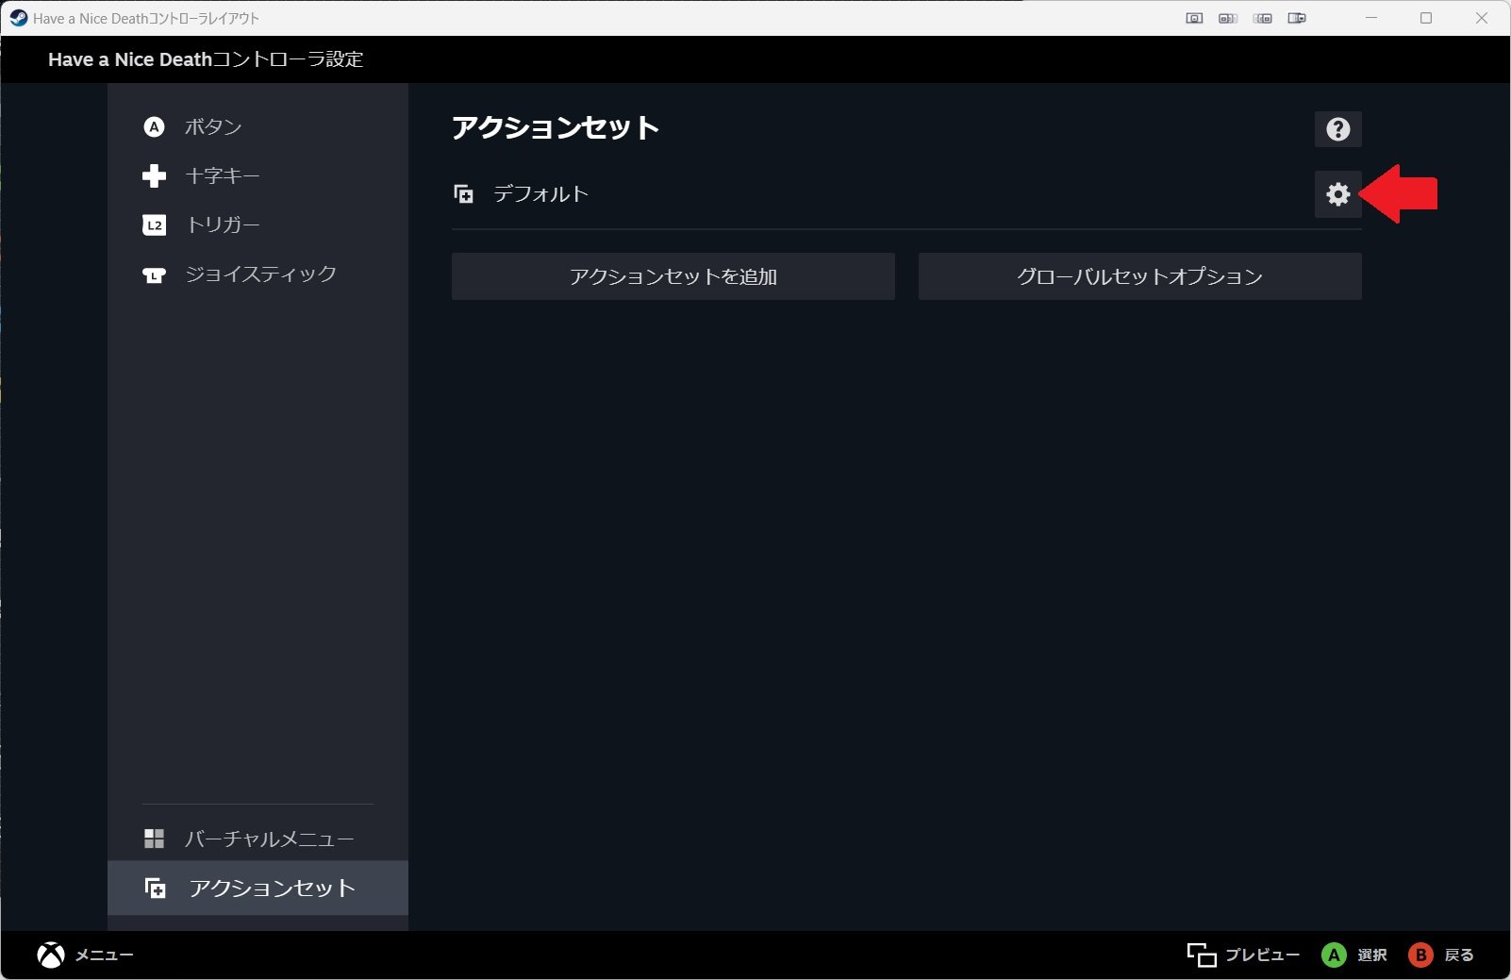Go to the ジョイスティック joystick section
Screen dimensions: 1511x980
[x=257, y=274]
